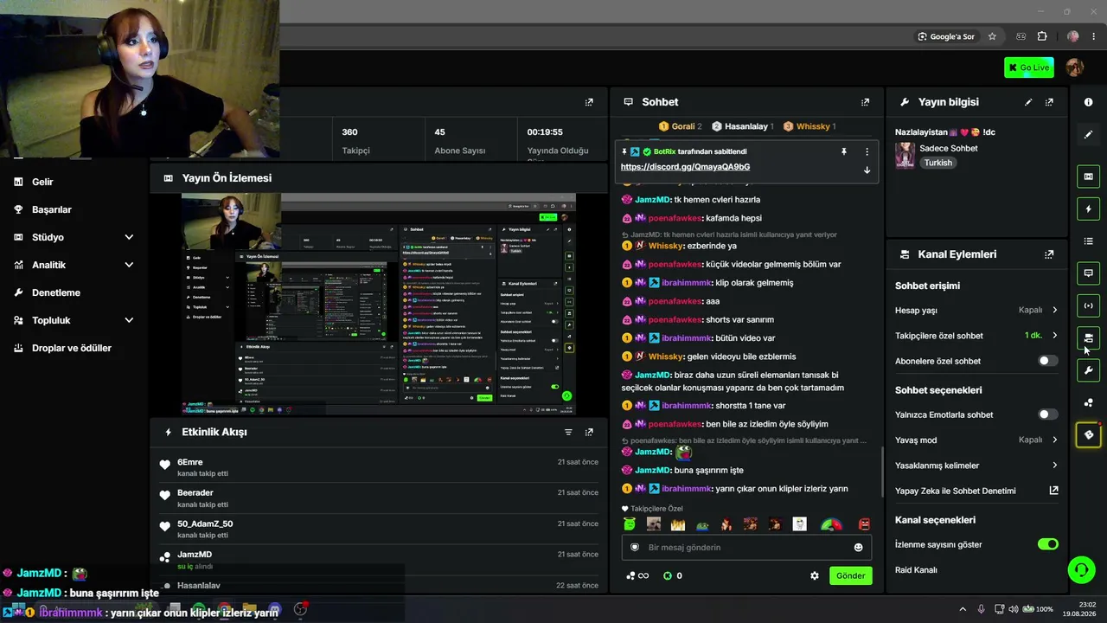
Task: Toggle Yalnızca Emotlarla sohbet switch
Action: pos(1047,414)
